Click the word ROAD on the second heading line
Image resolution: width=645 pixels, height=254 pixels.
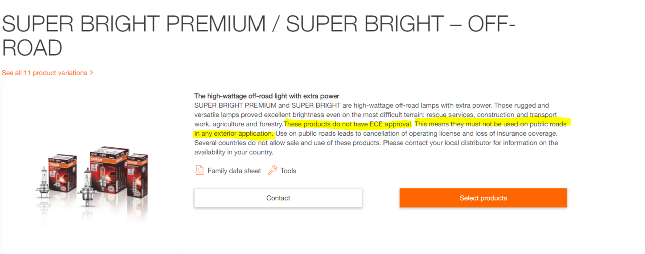pyautogui.click(x=32, y=48)
